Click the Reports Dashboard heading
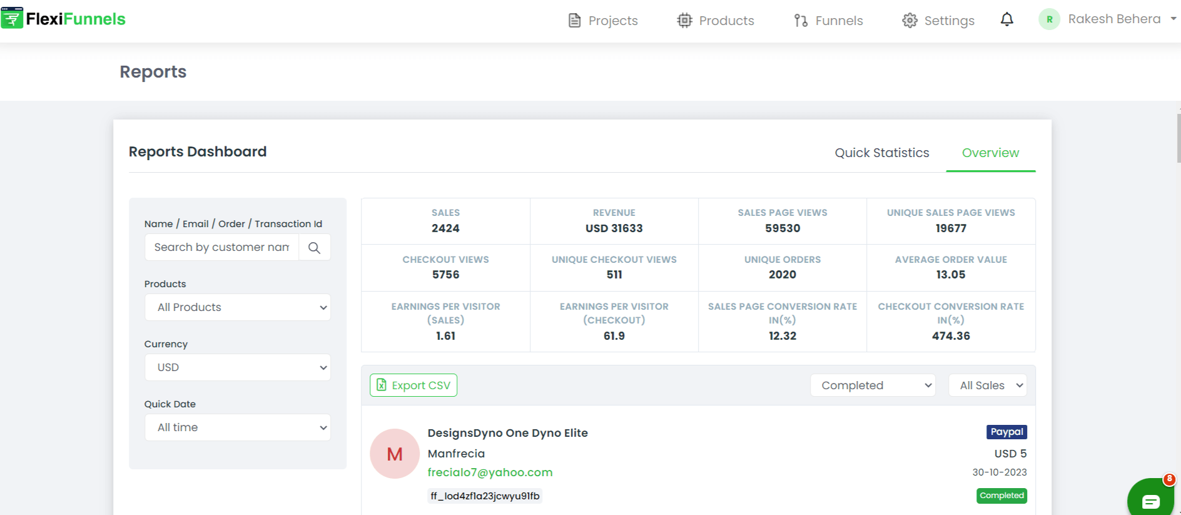This screenshot has width=1181, height=515. pyautogui.click(x=198, y=152)
